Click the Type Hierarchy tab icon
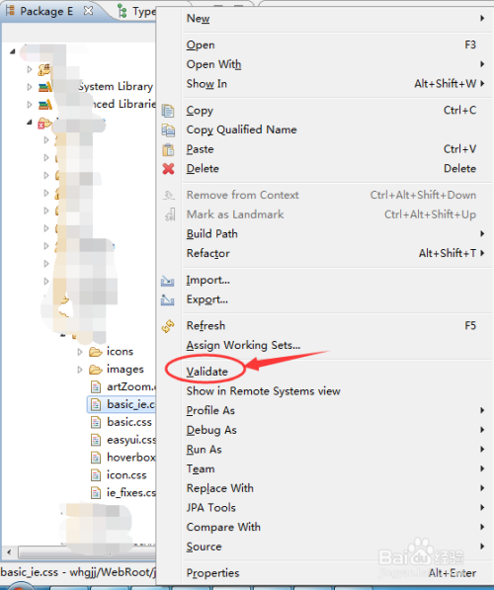The height and width of the screenshot is (590, 494). 123,11
